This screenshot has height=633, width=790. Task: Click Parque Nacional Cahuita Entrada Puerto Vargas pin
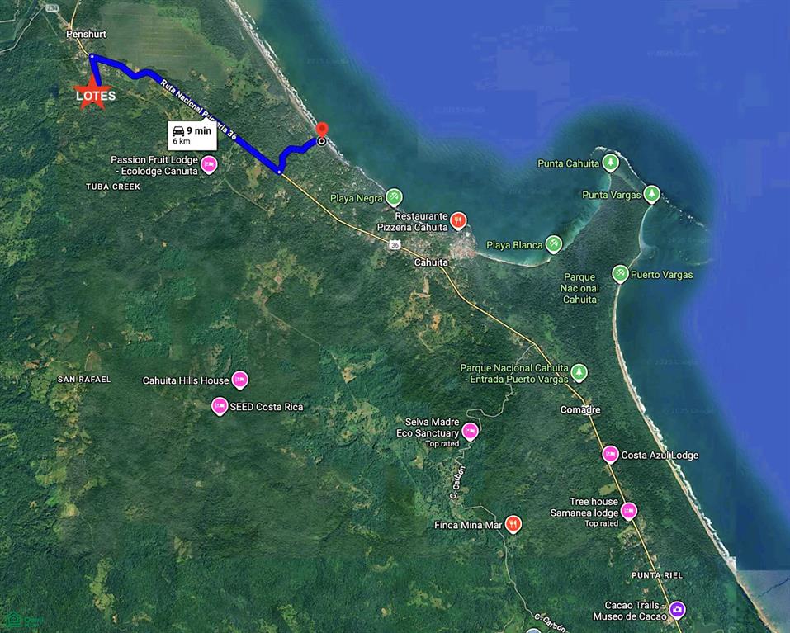tap(579, 373)
